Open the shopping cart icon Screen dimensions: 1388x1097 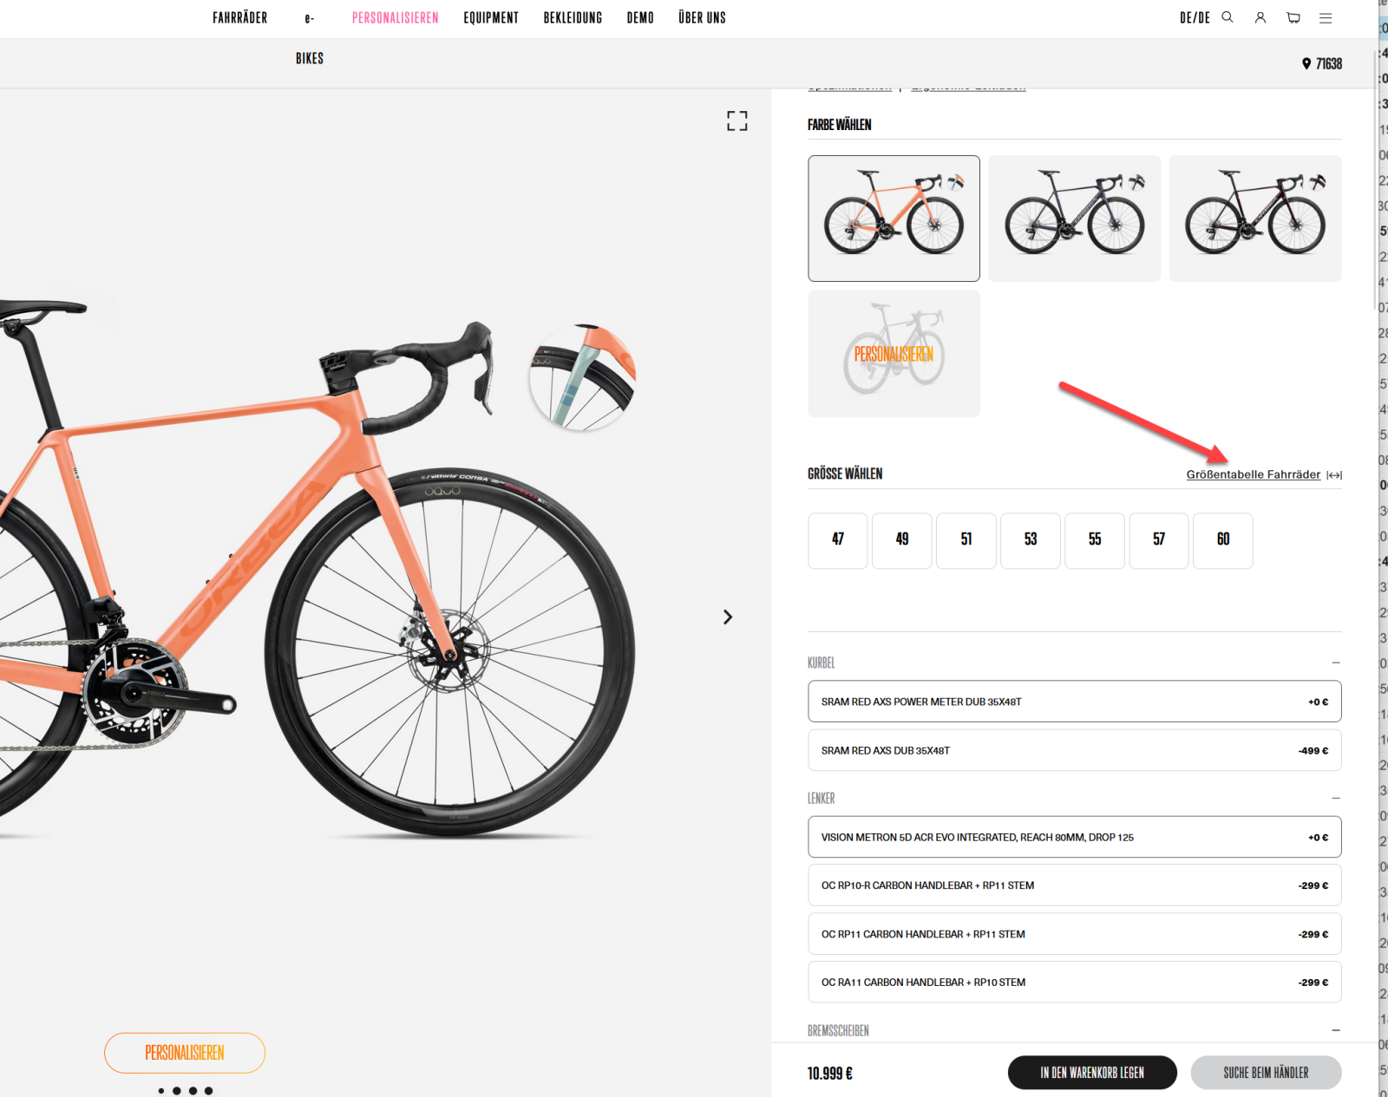click(1293, 17)
